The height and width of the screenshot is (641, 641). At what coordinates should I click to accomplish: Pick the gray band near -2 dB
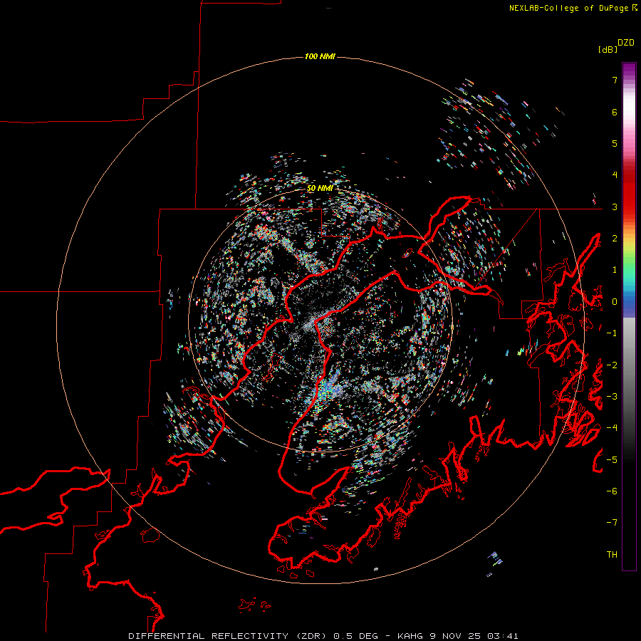click(629, 365)
